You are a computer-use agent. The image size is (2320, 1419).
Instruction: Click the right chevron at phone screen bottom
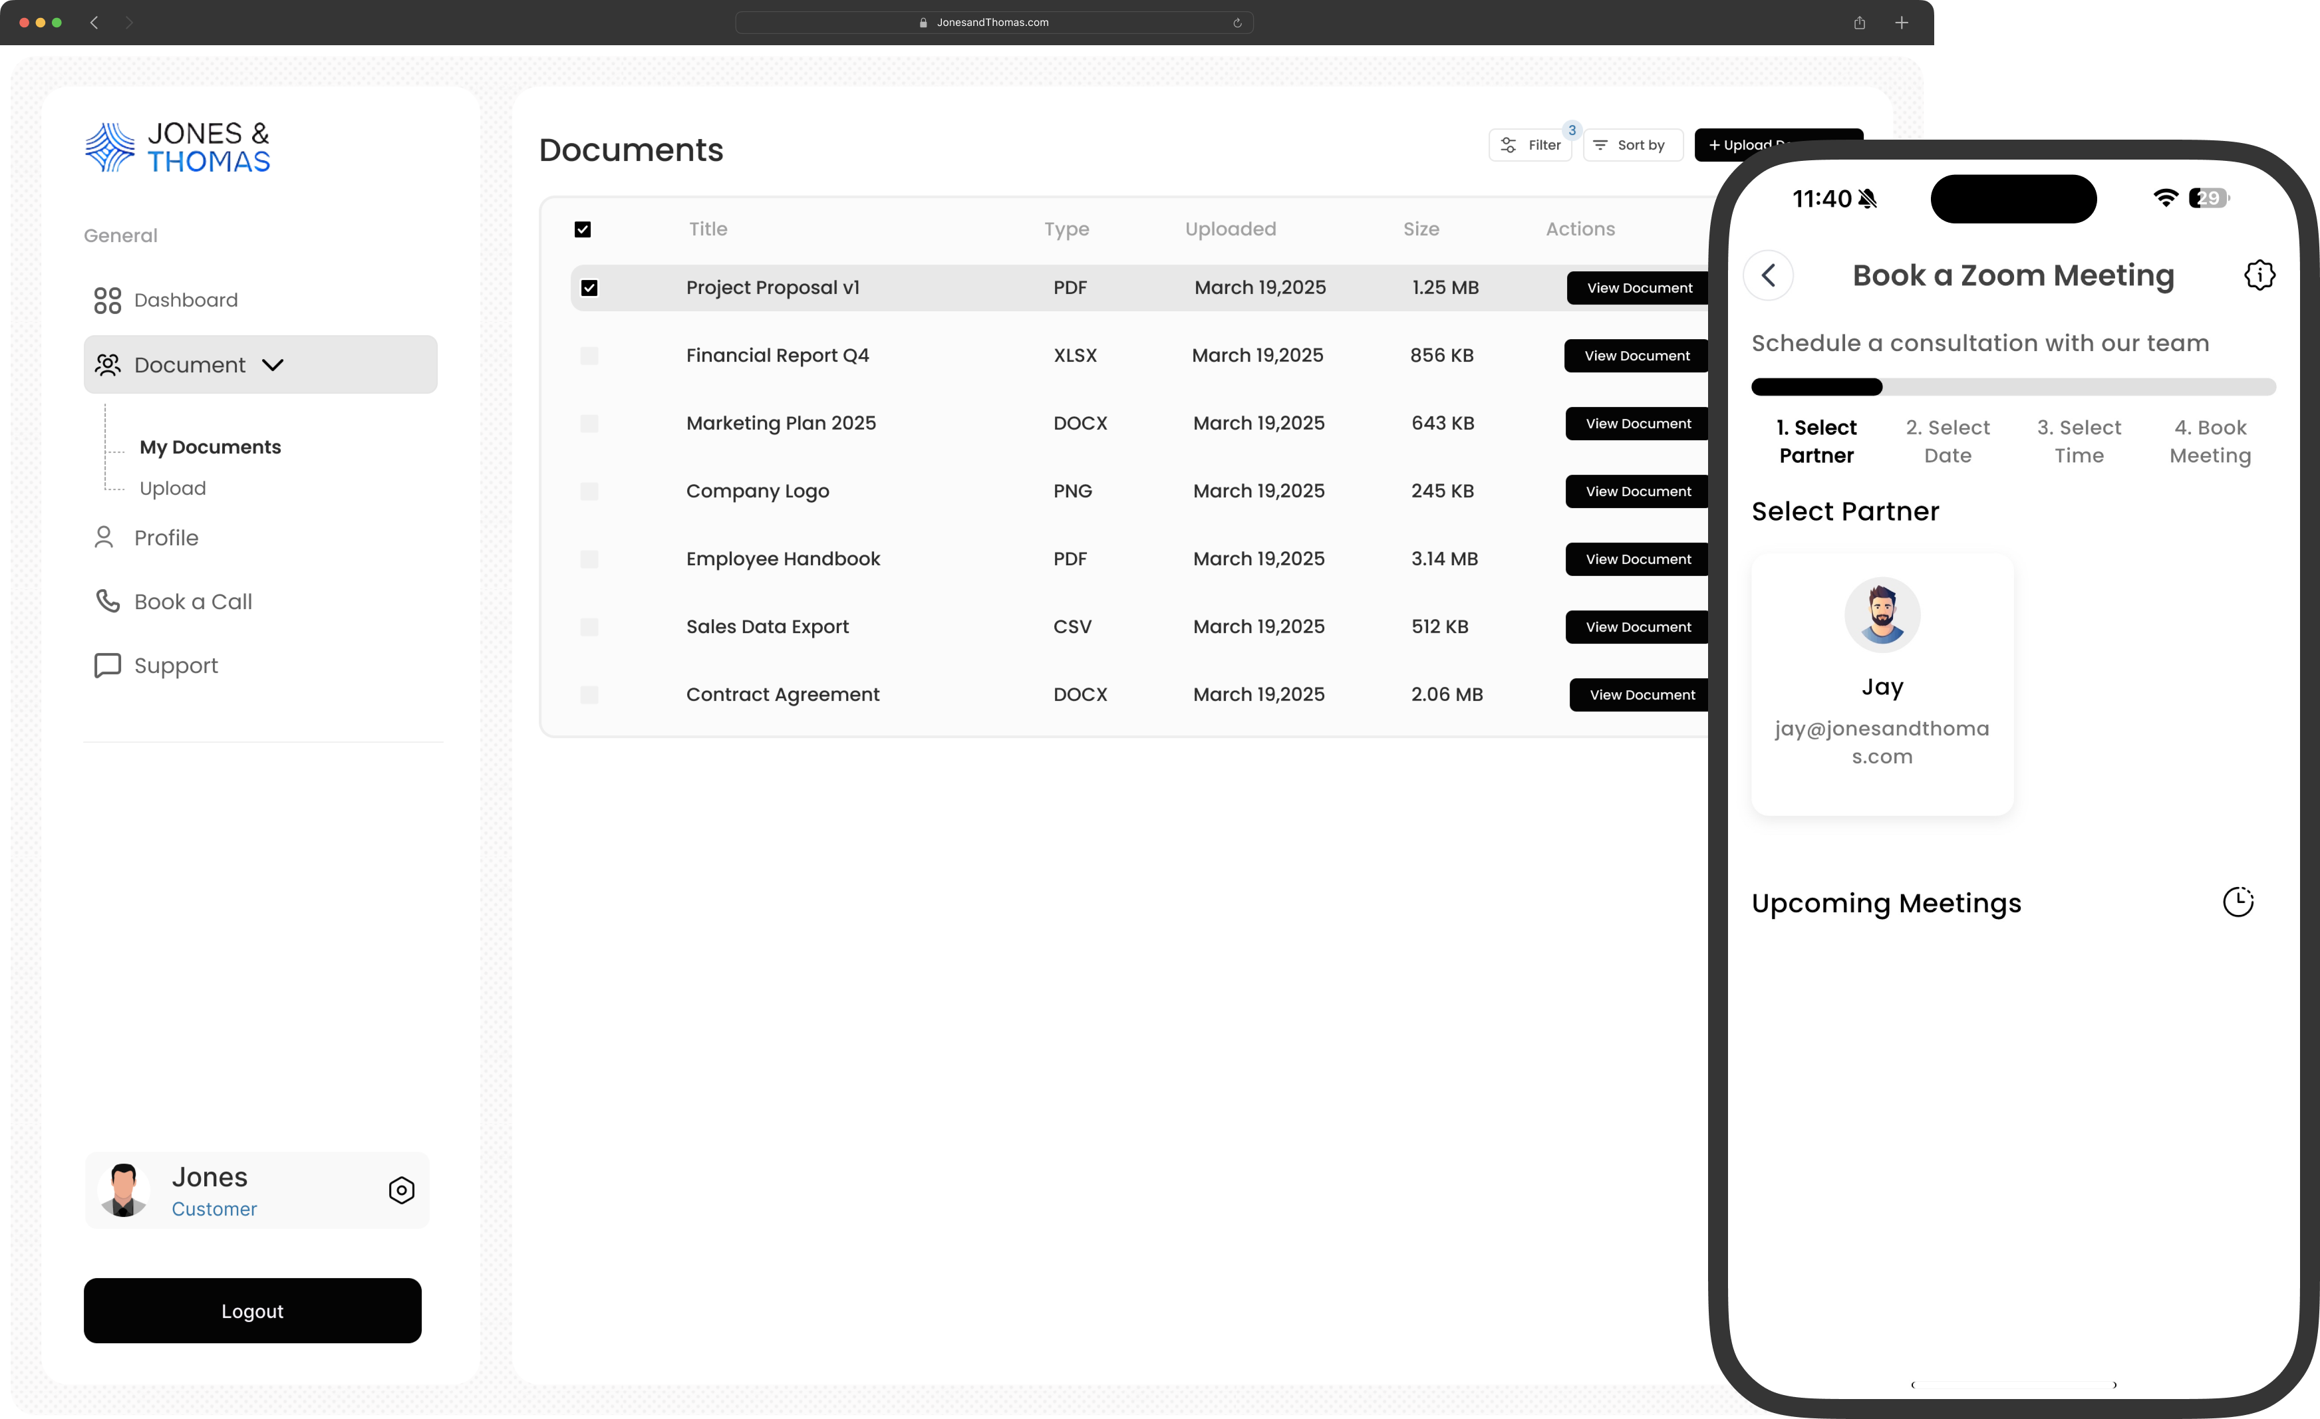click(x=2114, y=1384)
